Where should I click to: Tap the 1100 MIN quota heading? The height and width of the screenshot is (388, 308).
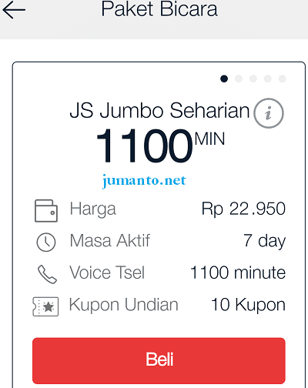161,145
